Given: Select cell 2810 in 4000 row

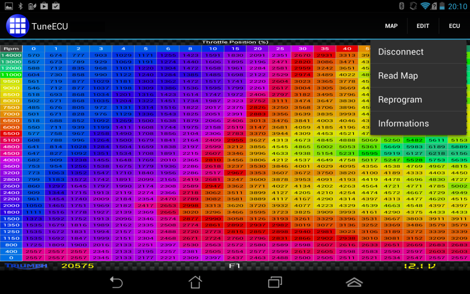Looking at the screenshot, I should [213, 160].
